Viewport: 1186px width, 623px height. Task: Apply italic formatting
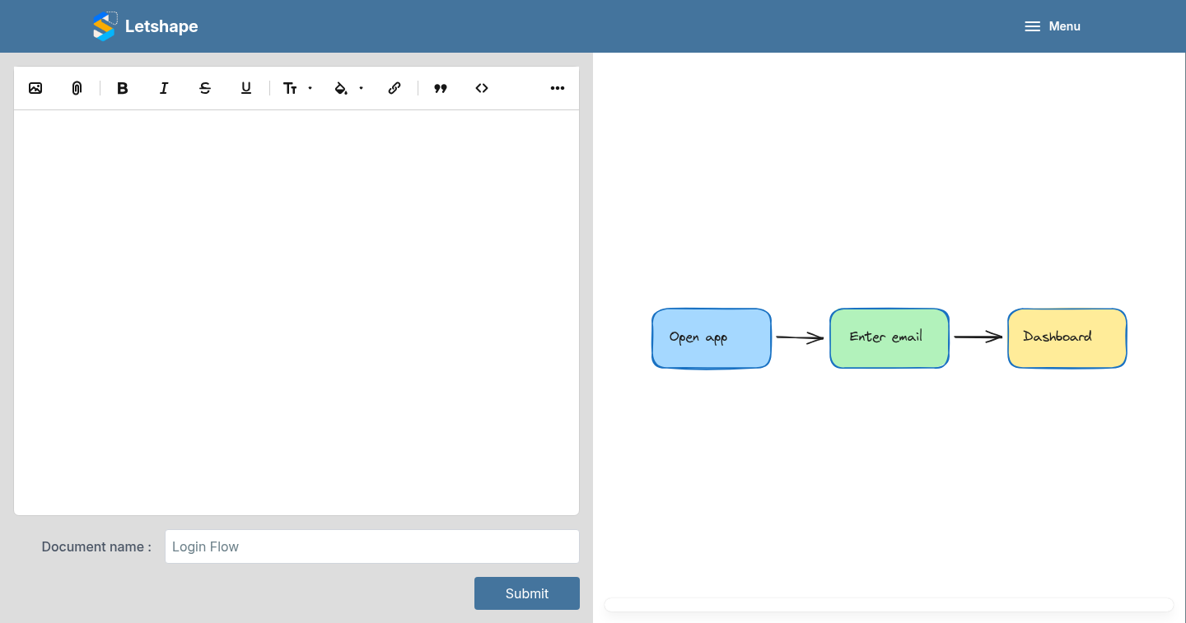(x=164, y=88)
